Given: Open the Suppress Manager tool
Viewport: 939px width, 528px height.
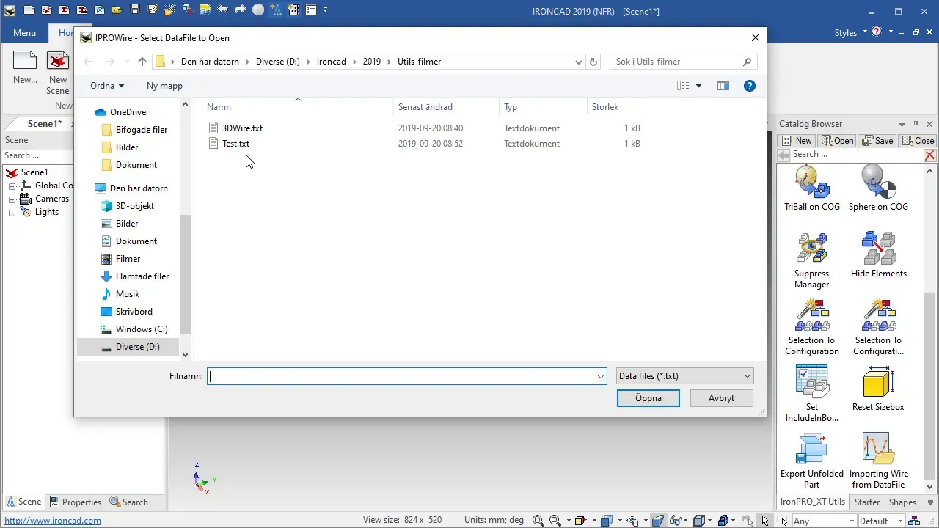Looking at the screenshot, I should 811,249.
